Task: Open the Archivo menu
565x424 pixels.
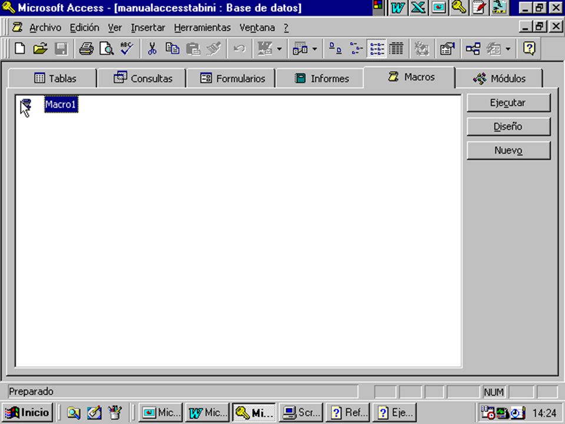Action: 45,28
